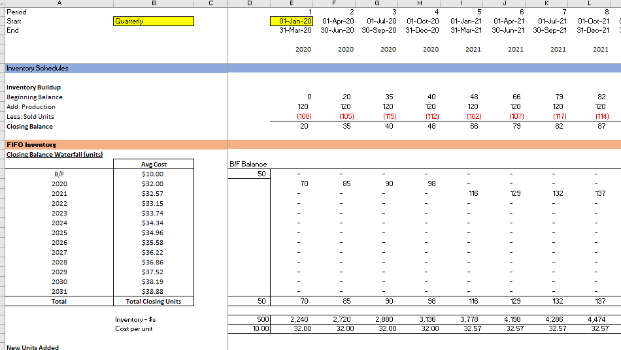
Task: Select the (100) sold units cell
Action: click(292, 117)
